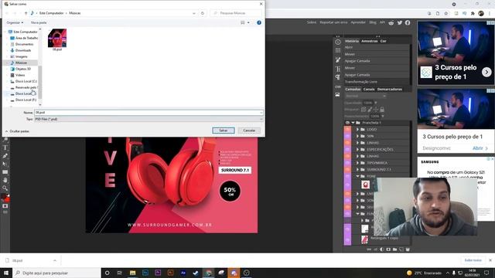The image size is (495, 278).
Task: Expand the ESPECIFICAÇÕES layer group
Action: point(357,149)
